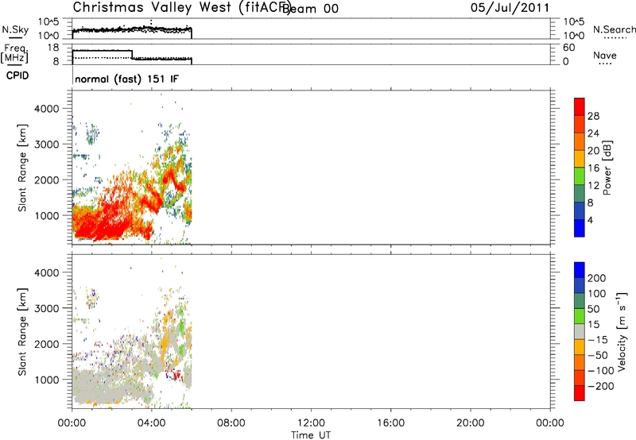Select the 200 velocity colorbar label

pyautogui.click(x=597, y=278)
